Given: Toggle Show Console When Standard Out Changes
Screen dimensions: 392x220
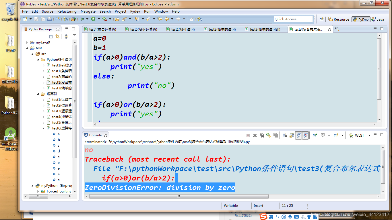Looking at the screenshot, I should (x=299, y=135).
